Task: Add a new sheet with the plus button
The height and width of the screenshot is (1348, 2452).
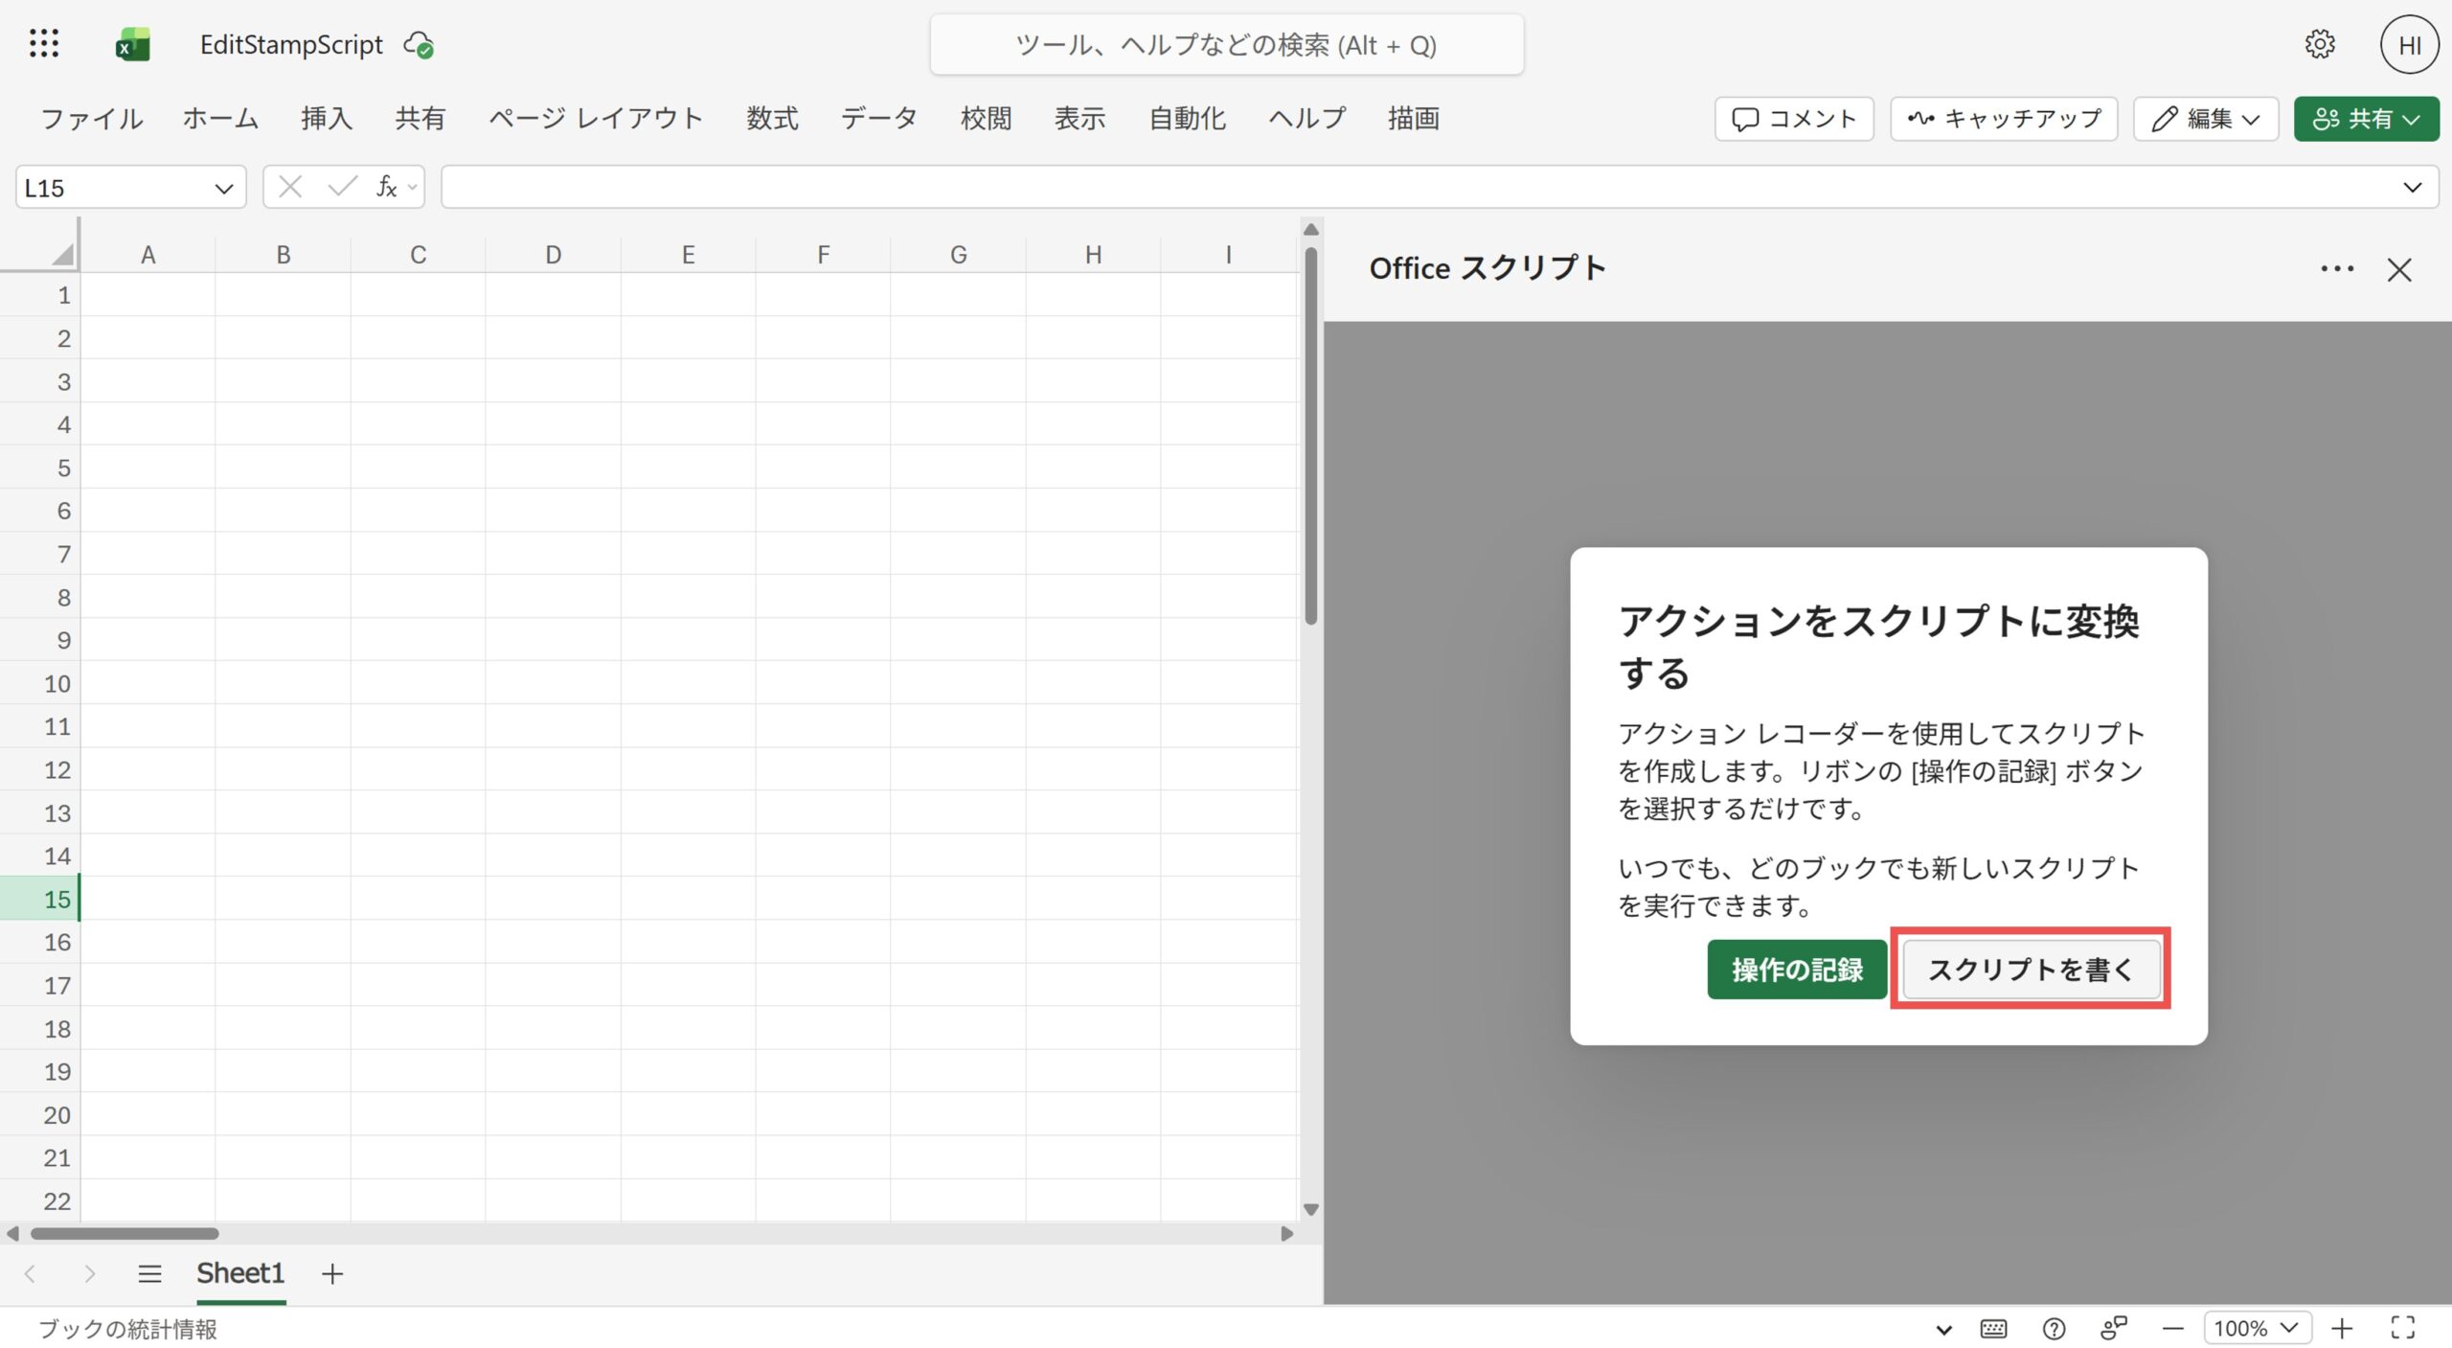Action: (332, 1274)
